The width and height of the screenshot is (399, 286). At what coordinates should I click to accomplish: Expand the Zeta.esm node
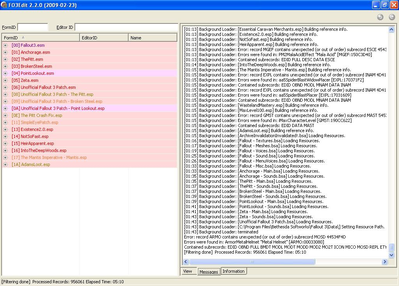[5, 80]
